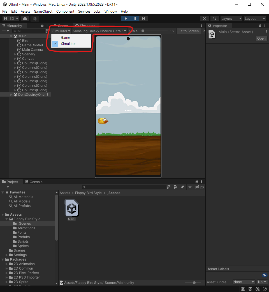The height and width of the screenshot is (292, 269).
Task: Open the Window menu
Action: [x=111, y=11]
